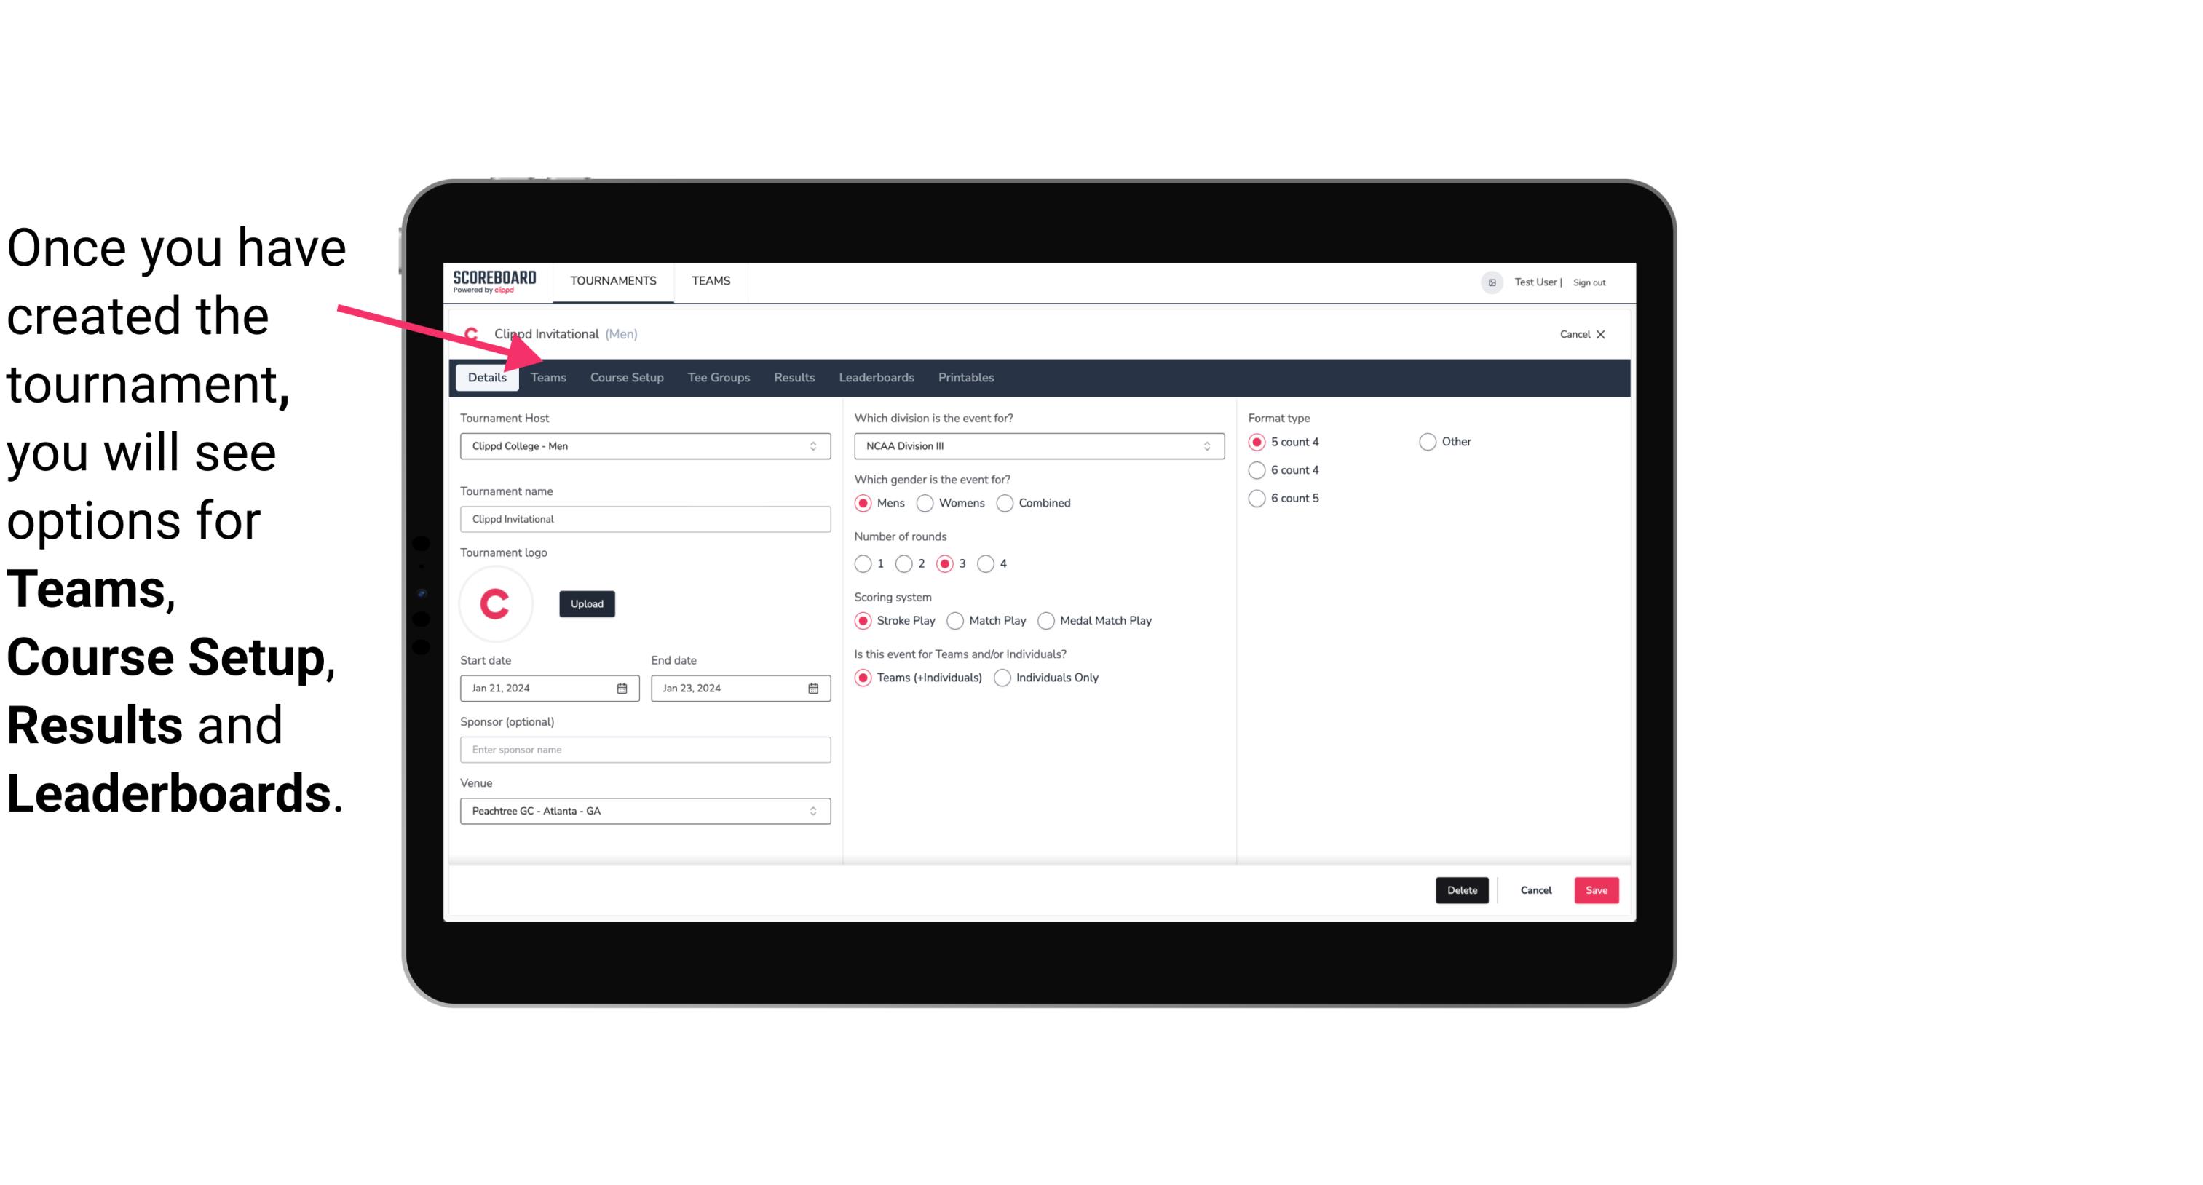Click the Scoreboard logo icon

coord(494,280)
